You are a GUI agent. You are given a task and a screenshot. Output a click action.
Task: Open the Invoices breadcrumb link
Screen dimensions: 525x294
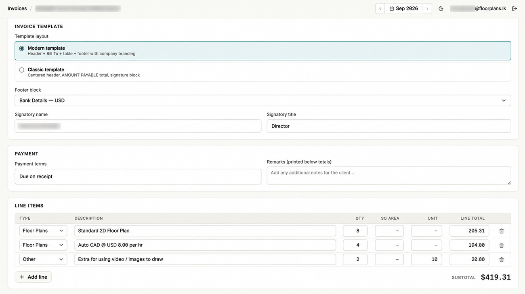coord(17,8)
